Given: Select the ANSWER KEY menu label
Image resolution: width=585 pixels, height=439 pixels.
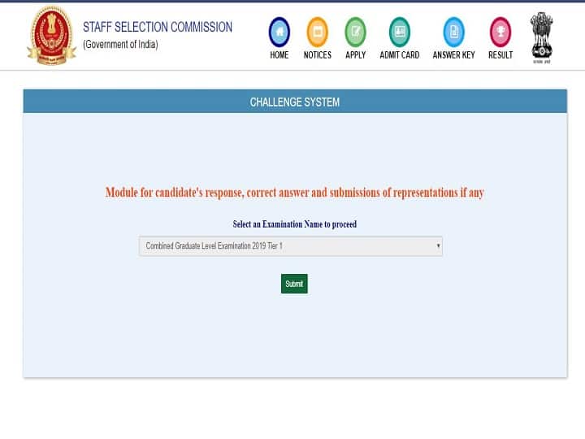Looking at the screenshot, I should click(453, 55).
